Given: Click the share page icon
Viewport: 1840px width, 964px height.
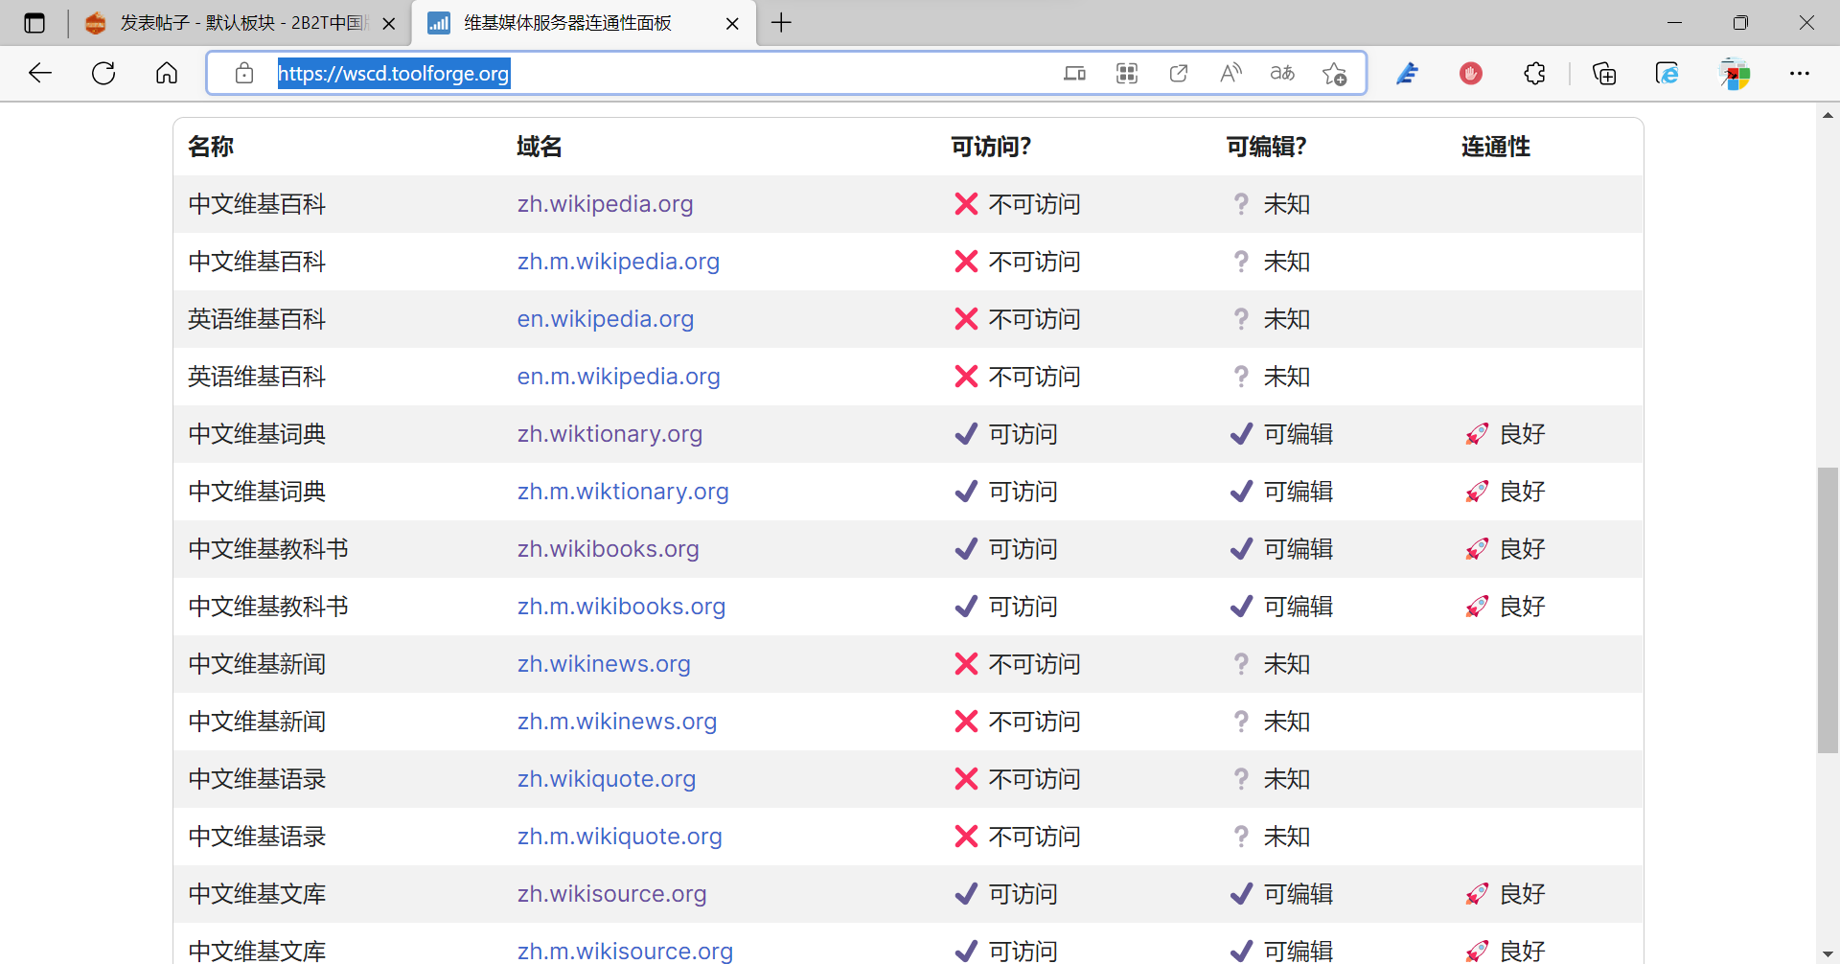Looking at the screenshot, I should (1179, 73).
